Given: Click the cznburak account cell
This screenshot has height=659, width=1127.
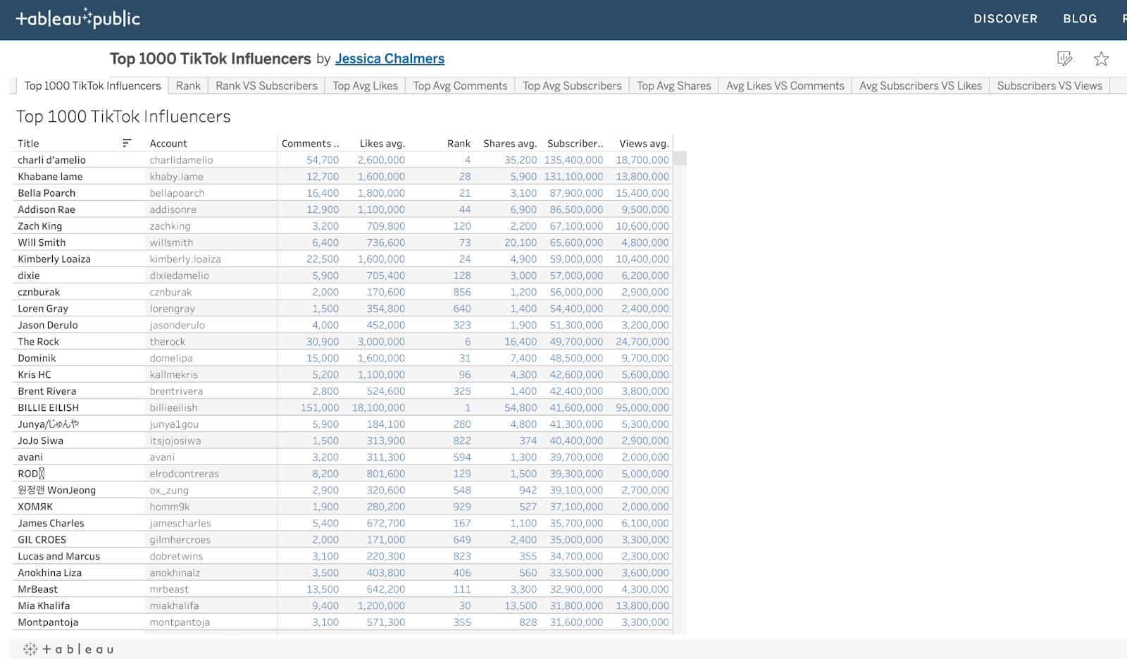Looking at the screenshot, I should click(x=170, y=292).
